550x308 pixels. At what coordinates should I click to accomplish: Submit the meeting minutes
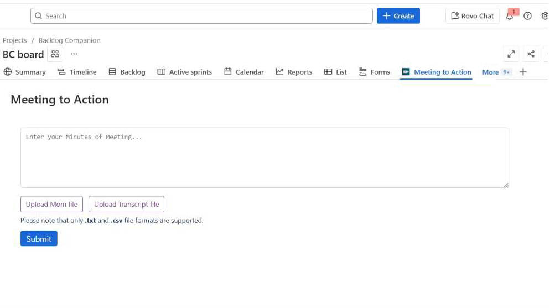pyautogui.click(x=39, y=239)
